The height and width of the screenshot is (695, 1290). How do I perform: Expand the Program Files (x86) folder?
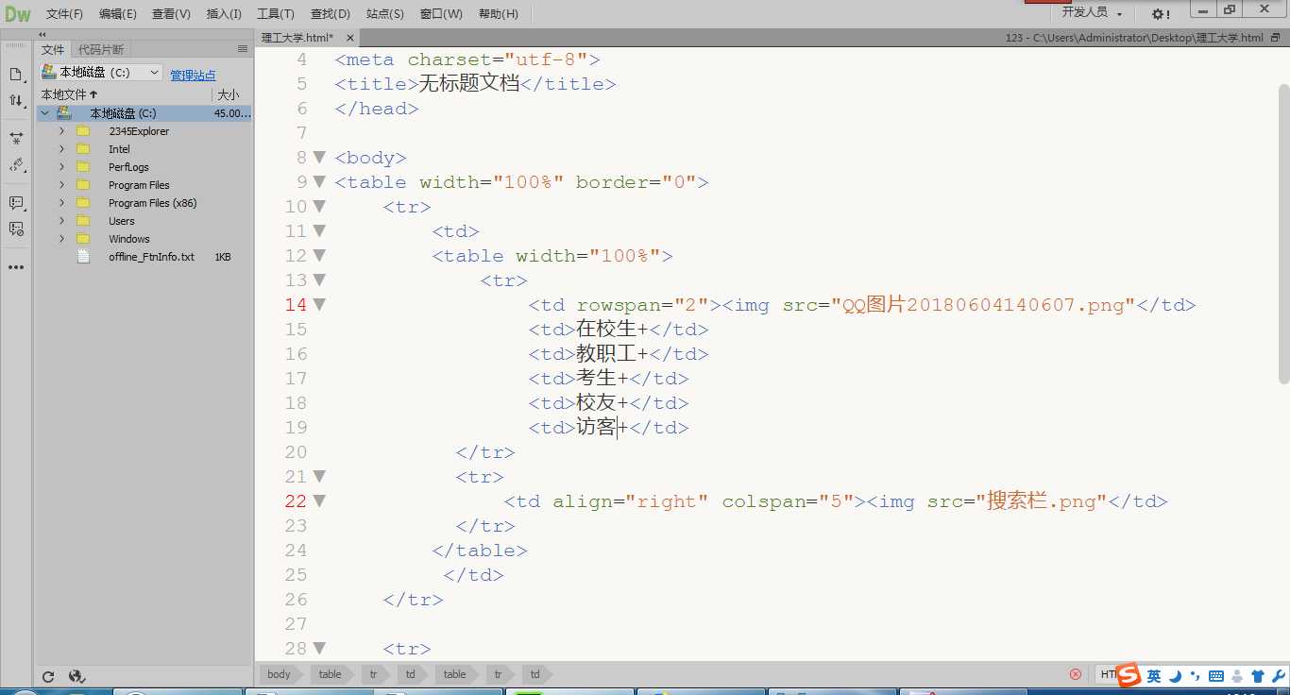[61, 203]
